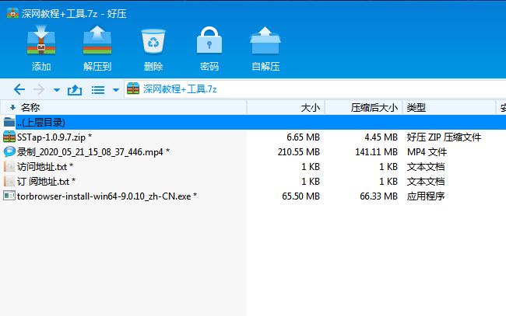Viewport: 506px width, 316px height.
Task: Click the MP4 文件 type cell
Action: coord(427,152)
